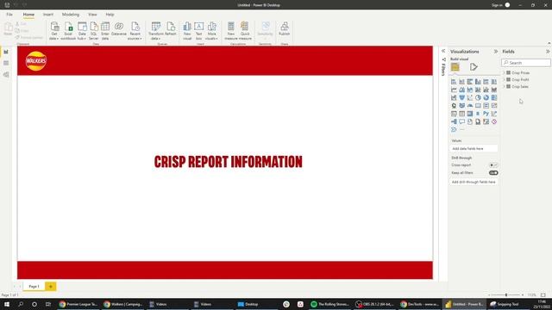Viewport: 552px width, 310px height.
Task: Select the Donut chart visual
Action: pyautogui.click(x=486, y=97)
